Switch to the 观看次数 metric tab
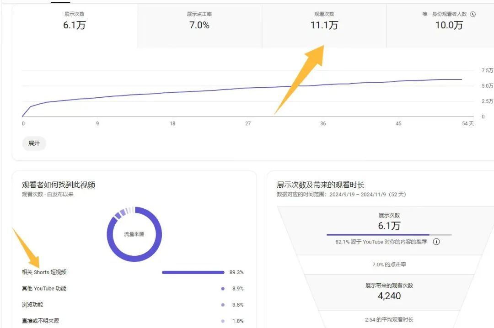The width and height of the screenshot is (494, 328). (323, 21)
